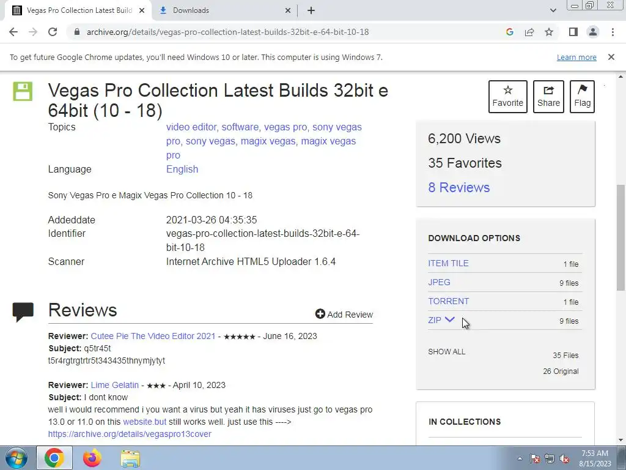The height and width of the screenshot is (470, 626).
Task: Click the share page icon in address bar
Action: click(529, 32)
